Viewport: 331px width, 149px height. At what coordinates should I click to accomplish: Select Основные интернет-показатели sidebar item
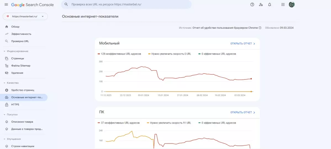click(24, 97)
